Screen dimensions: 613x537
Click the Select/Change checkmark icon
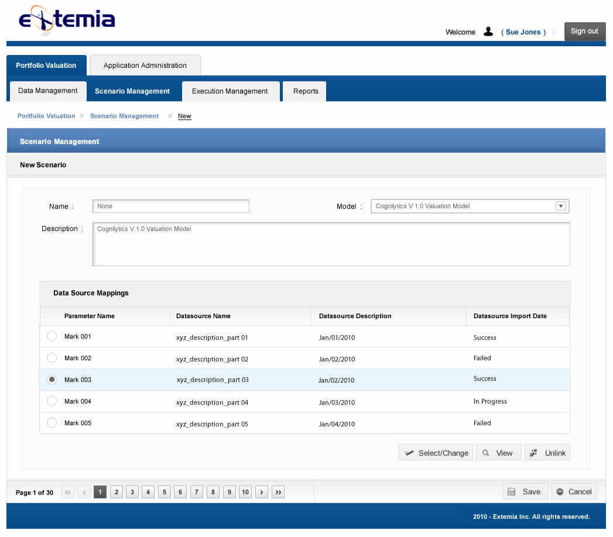tap(409, 453)
